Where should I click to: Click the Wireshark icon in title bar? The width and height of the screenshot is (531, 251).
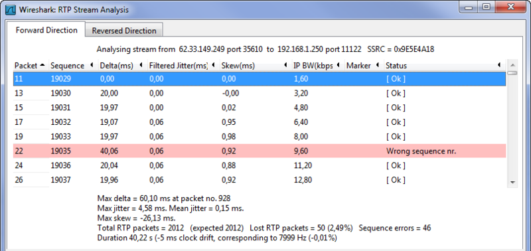click(11, 9)
